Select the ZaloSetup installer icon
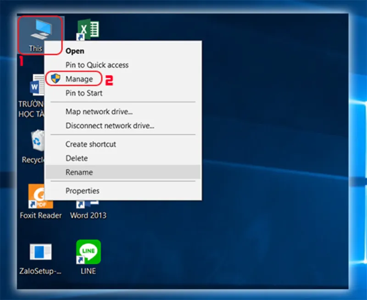 pos(41,252)
